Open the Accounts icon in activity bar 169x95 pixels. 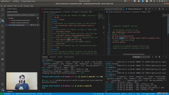(x=2, y=84)
